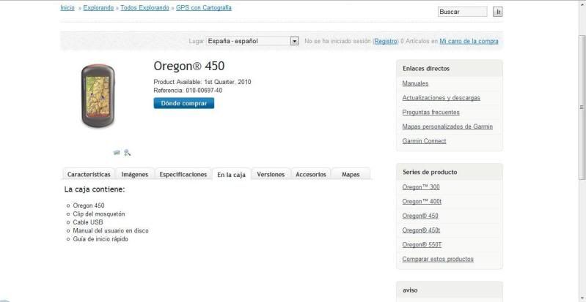Open the Oregon 400t series link

click(422, 201)
